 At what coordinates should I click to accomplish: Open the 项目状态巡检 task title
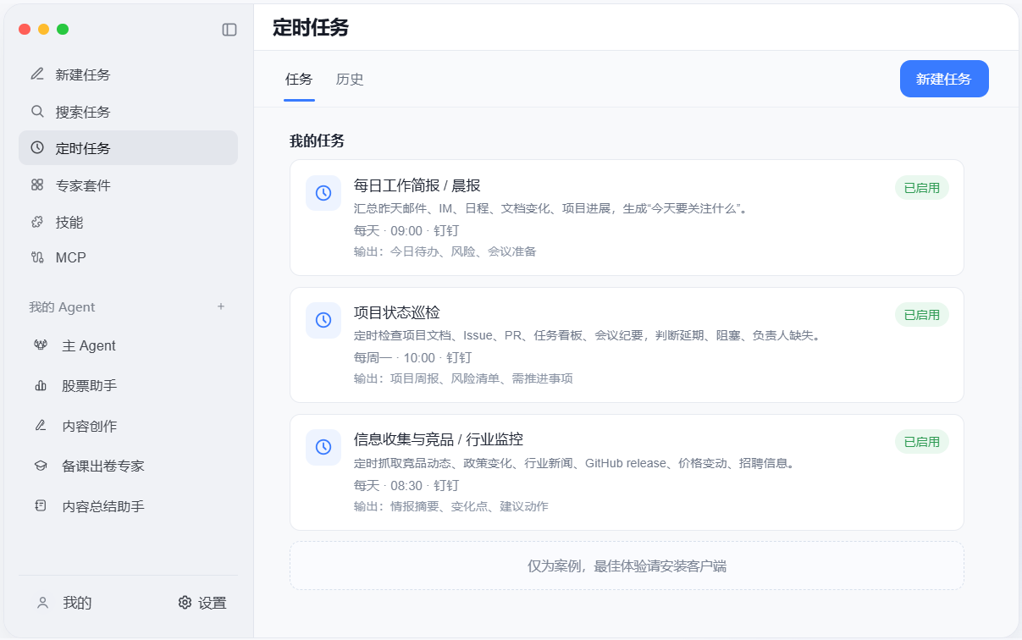(397, 312)
